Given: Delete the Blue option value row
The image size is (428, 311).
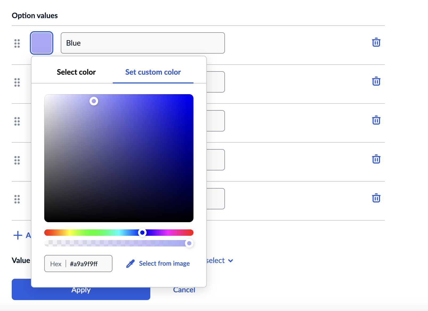Looking at the screenshot, I should tap(376, 42).
